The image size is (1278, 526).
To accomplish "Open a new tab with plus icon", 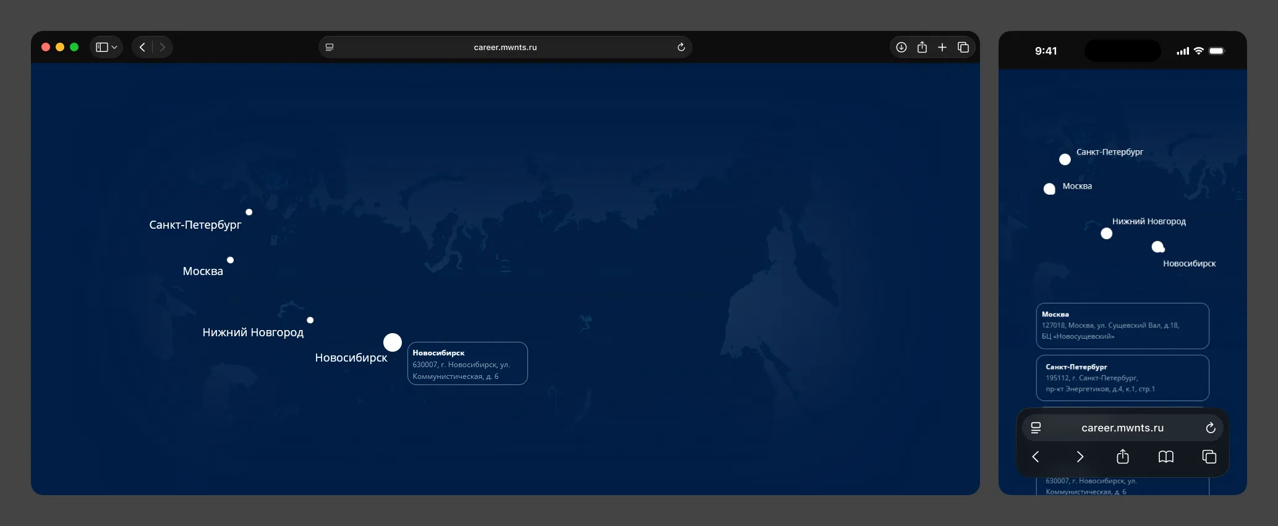I will click(x=942, y=48).
